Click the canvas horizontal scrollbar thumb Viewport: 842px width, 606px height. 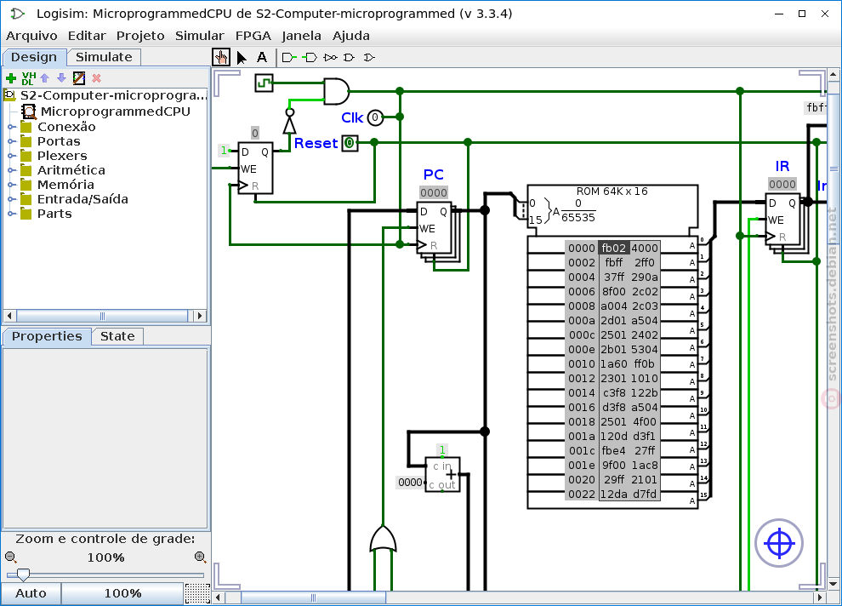tap(314, 597)
